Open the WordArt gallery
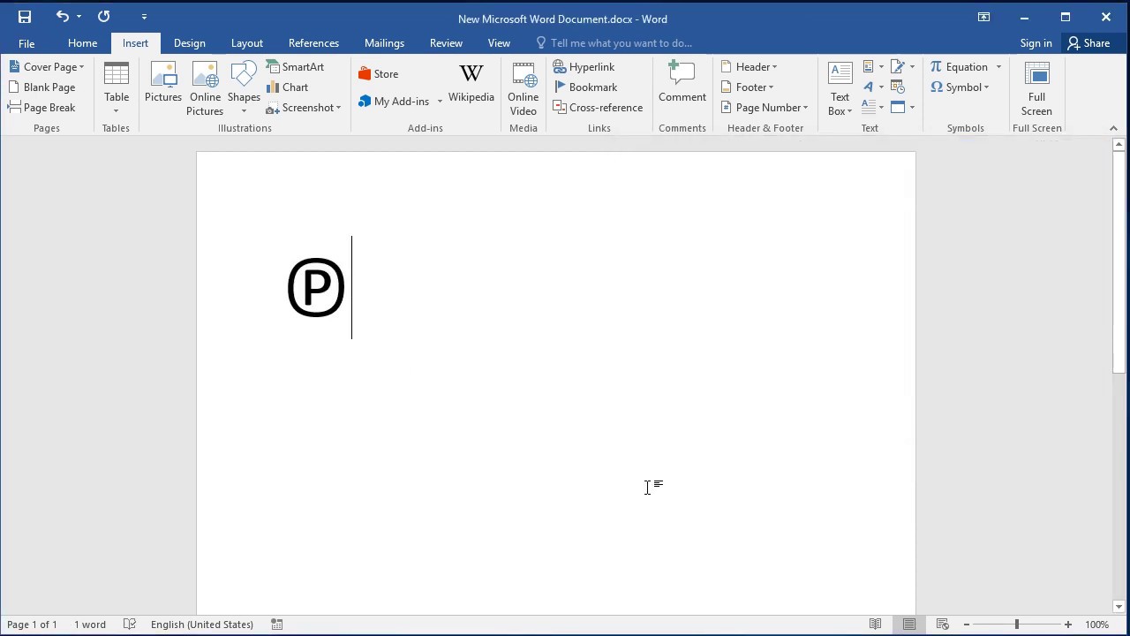The height and width of the screenshot is (636, 1130). coord(873,87)
